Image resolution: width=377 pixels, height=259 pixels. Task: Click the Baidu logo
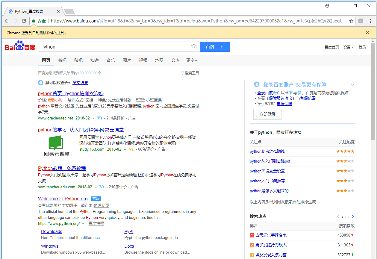pyautogui.click(x=20, y=46)
